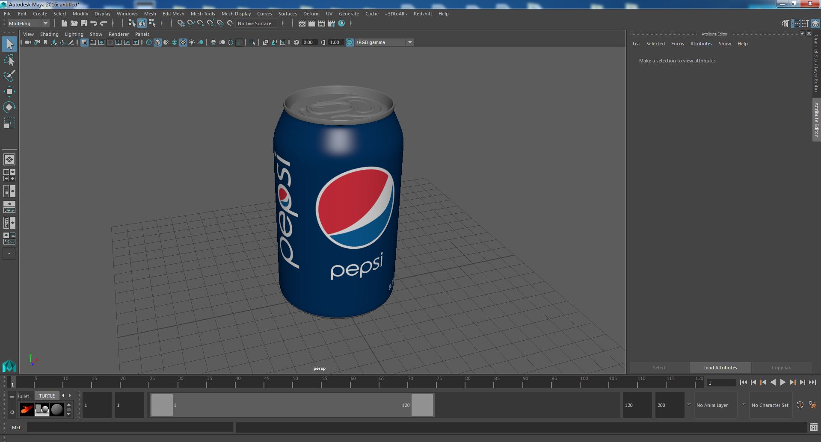
Task: Open animation preferences icon
Action: point(812,405)
